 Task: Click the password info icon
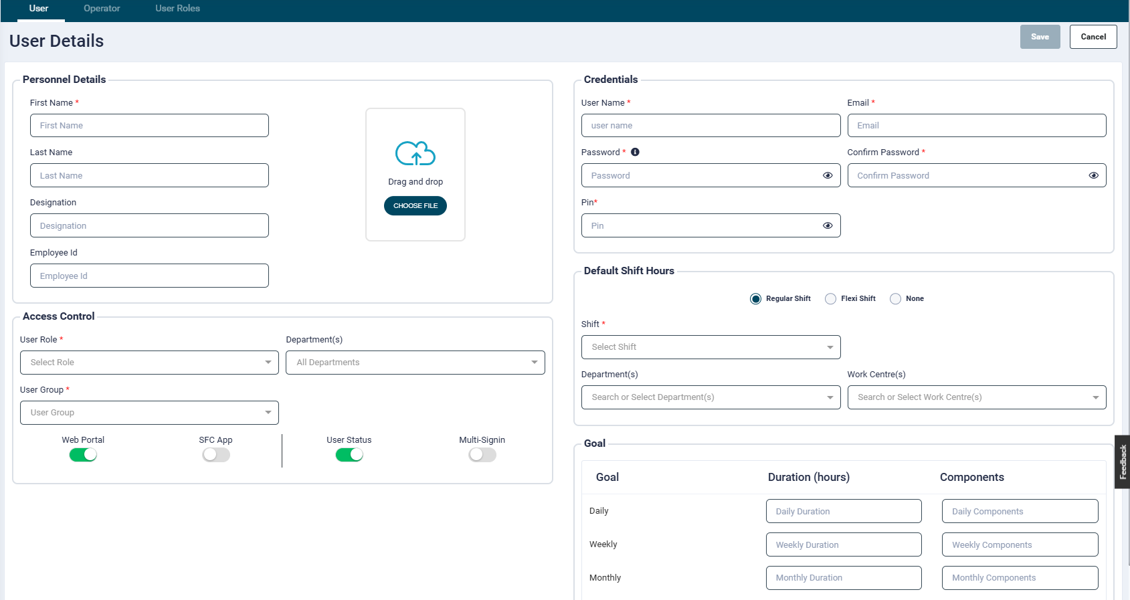click(x=635, y=152)
